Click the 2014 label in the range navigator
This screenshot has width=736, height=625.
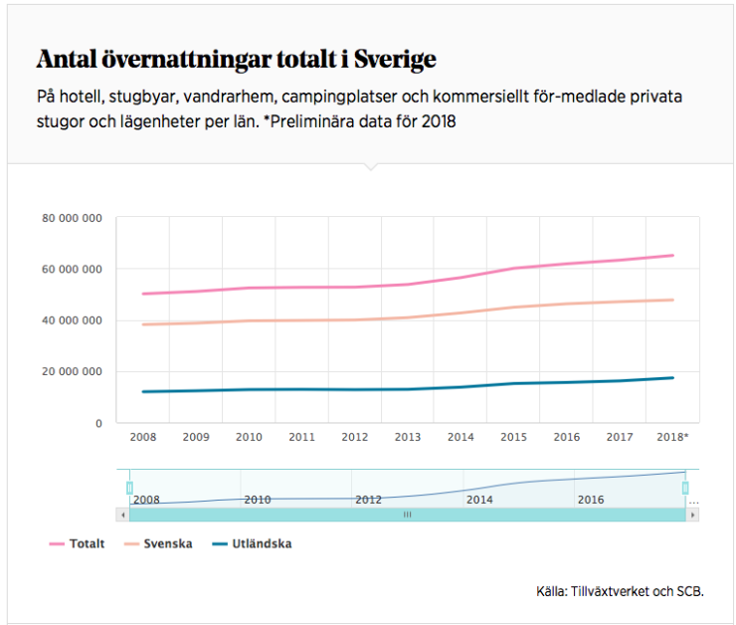coord(479,500)
